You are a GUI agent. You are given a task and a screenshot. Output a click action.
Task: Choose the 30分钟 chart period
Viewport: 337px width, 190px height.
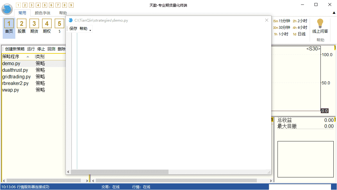point(282,28)
